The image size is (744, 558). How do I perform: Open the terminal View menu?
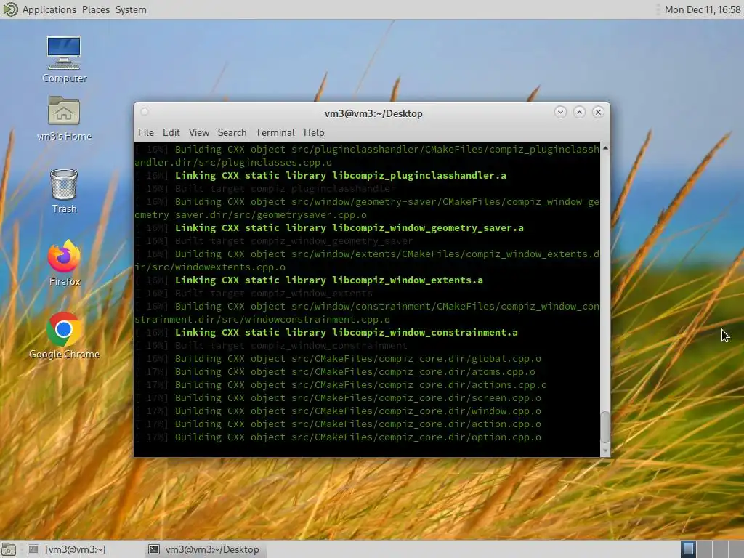coord(199,132)
